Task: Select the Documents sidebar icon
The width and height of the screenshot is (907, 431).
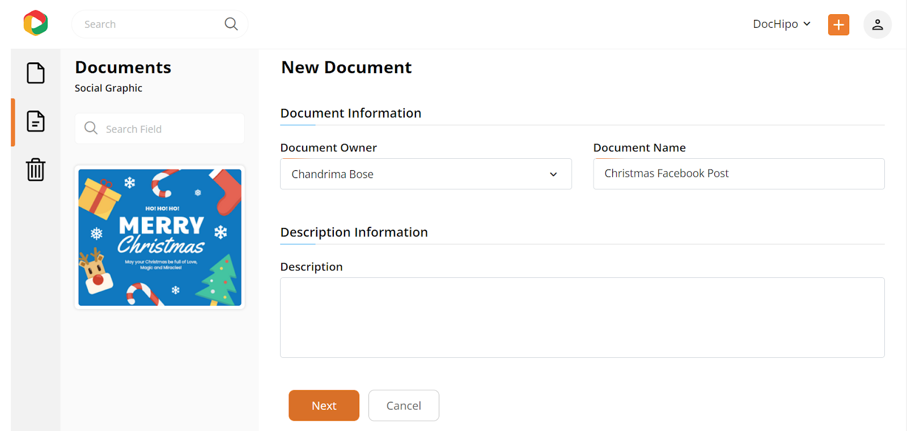Action: coord(36,121)
